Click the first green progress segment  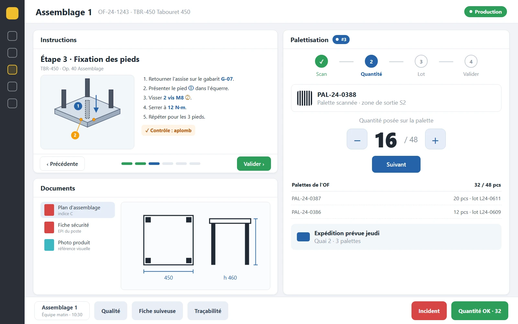point(127,164)
